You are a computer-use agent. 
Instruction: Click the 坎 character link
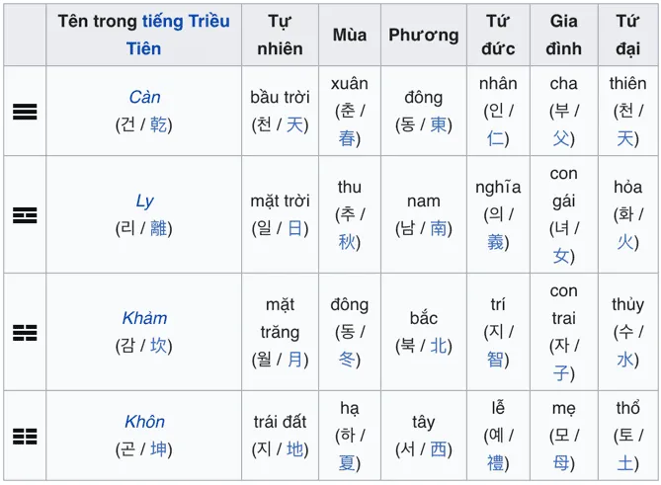click(x=158, y=346)
